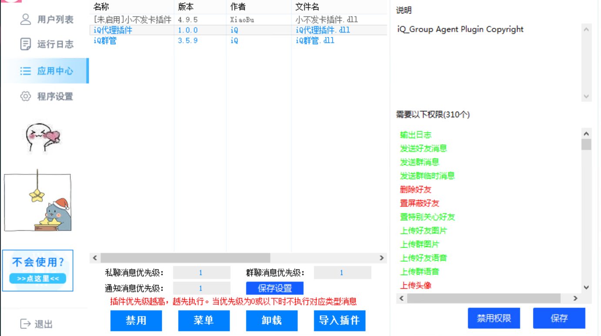Click plugin list scrollbar left arrow
This screenshot has width=601, height=336.
(95, 258)
